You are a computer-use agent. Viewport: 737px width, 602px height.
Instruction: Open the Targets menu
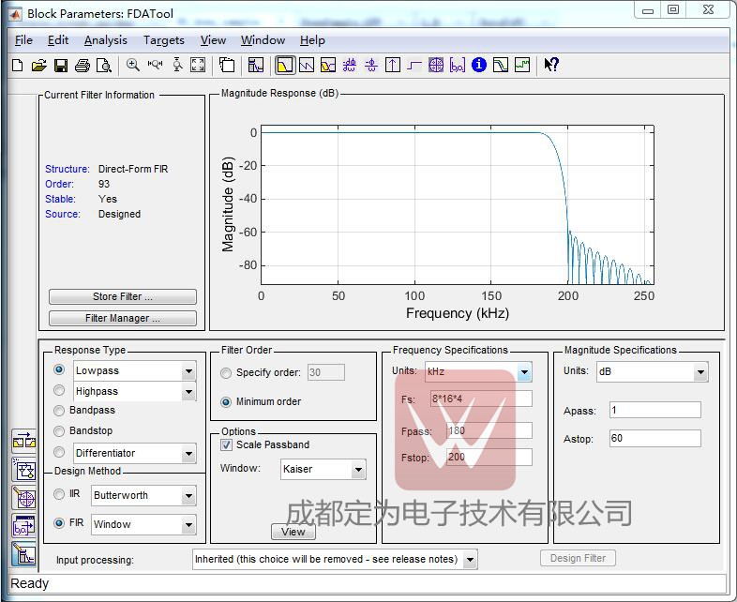tap(164, 40)
